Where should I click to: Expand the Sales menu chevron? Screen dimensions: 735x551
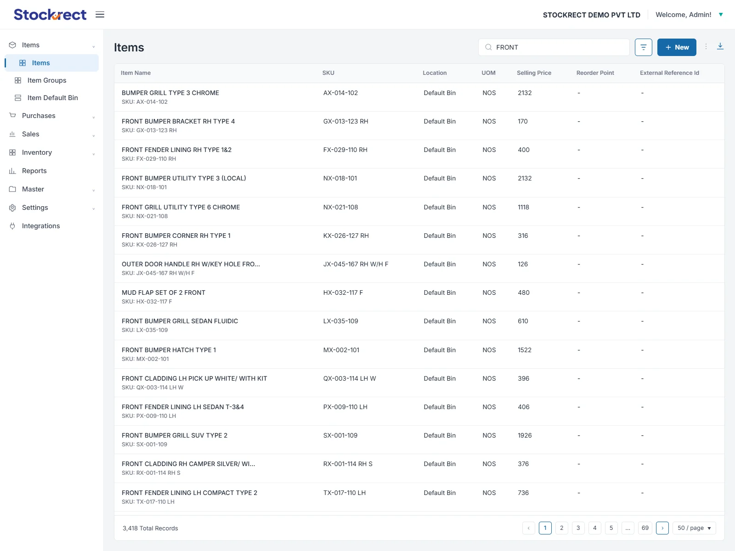pos(94,135)
